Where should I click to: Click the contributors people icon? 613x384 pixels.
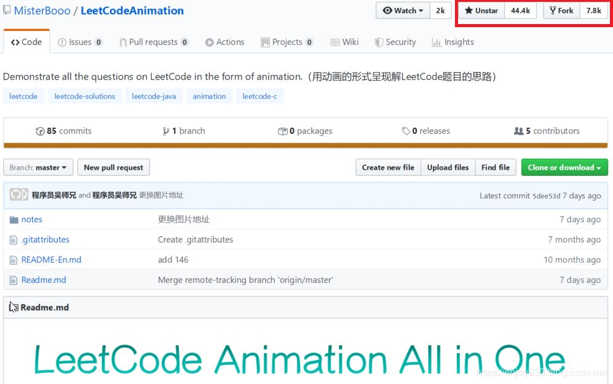(x=519, y=131)
